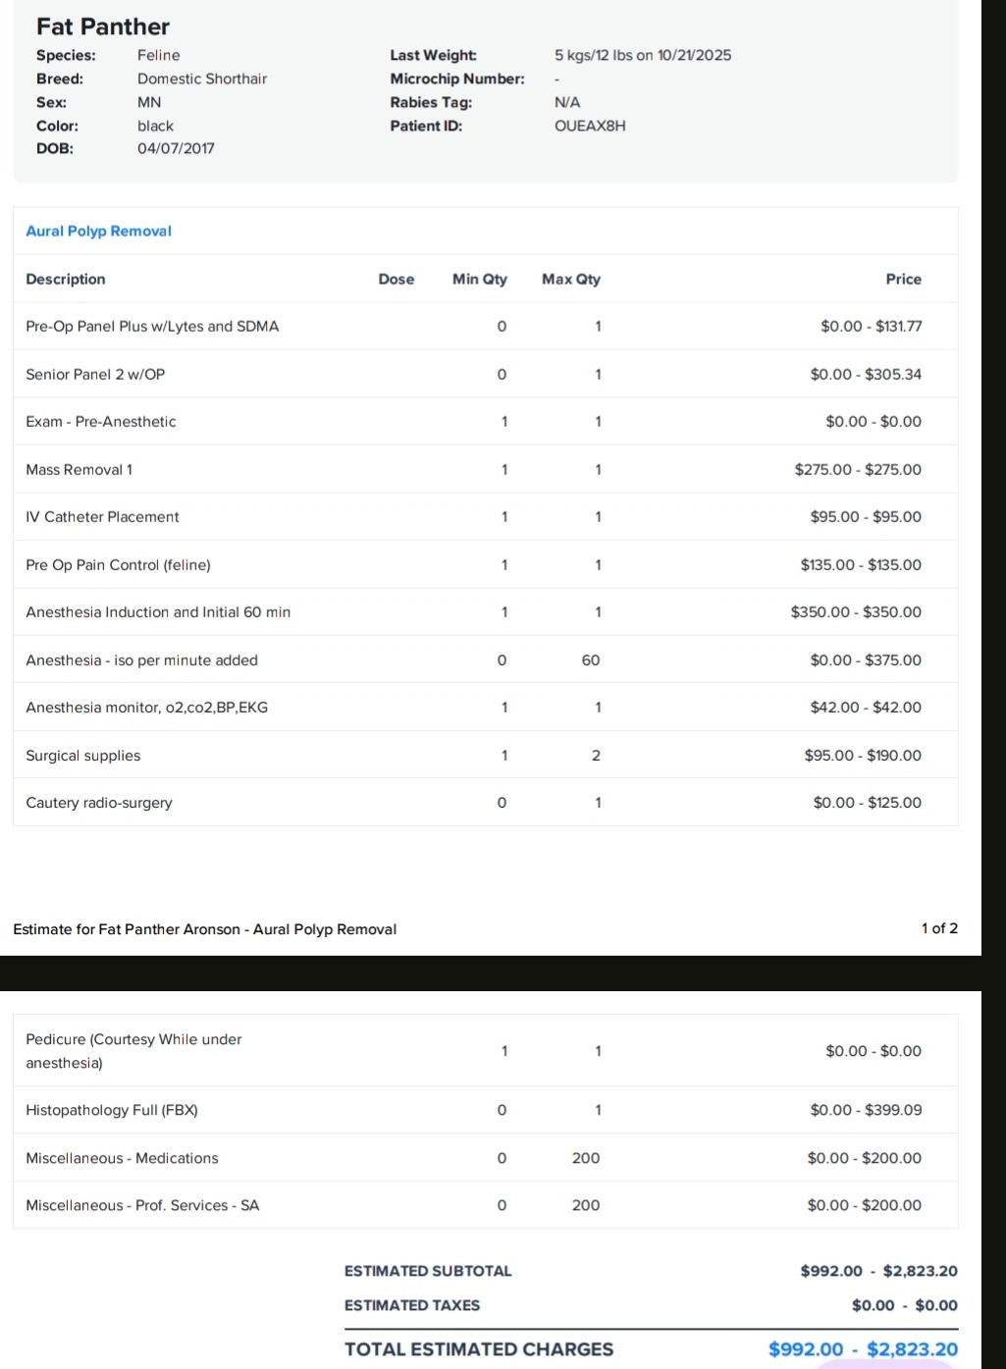Click the total estimated charges amount in blue
1006x1369 pixels.
[862, 1349]
